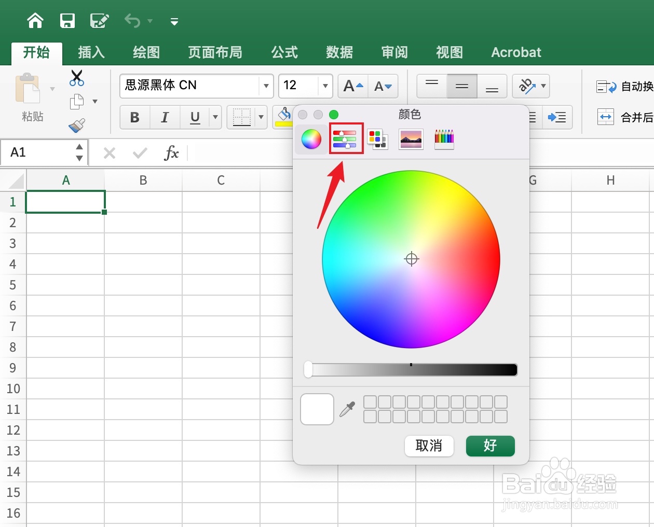Screen dimensions: 654x527
Task: Toggle bold formatting
Action: [135, 117]
